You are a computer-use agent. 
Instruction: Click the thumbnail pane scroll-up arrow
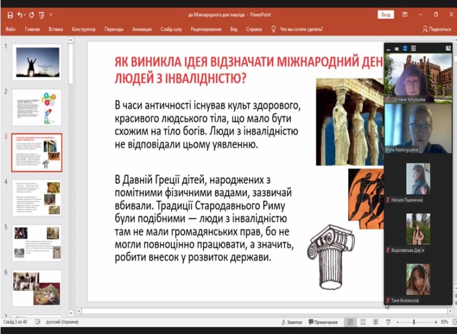pos(70,40)
